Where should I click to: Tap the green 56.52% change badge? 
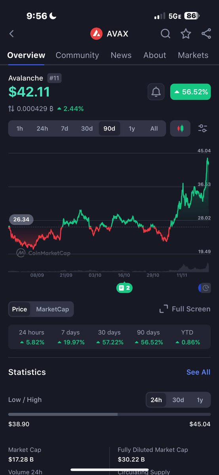[x=190, y=92]
